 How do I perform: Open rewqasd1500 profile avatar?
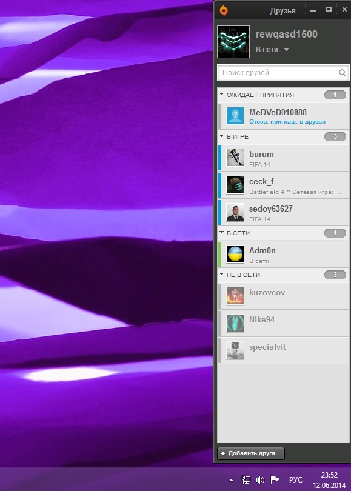pos(233,42)
